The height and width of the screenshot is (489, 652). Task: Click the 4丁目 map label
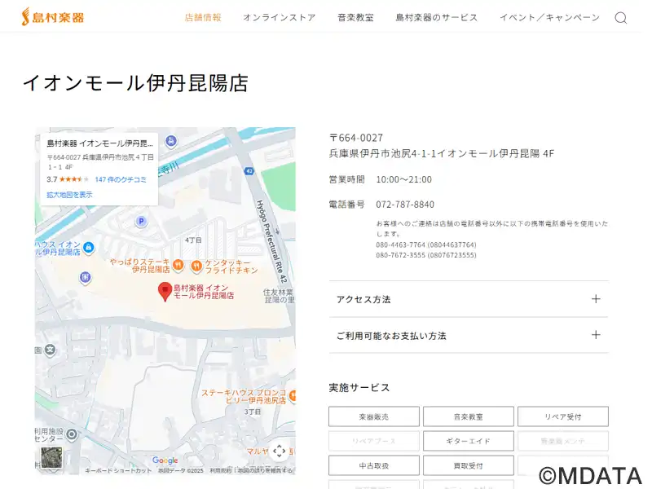[x=193, y=240]
